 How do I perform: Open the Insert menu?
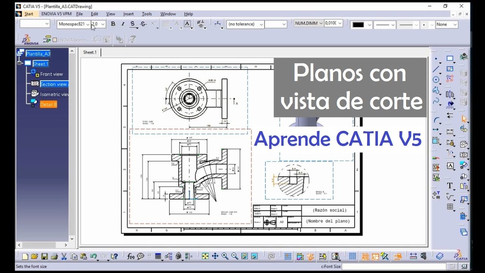coord(128,14)
